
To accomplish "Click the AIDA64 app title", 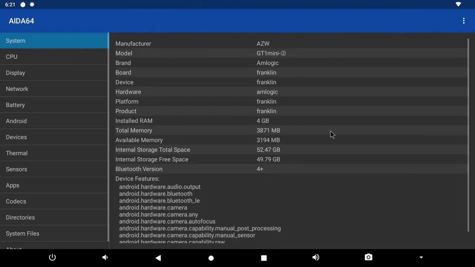I will pyautogui.click(x=22, y=21).
